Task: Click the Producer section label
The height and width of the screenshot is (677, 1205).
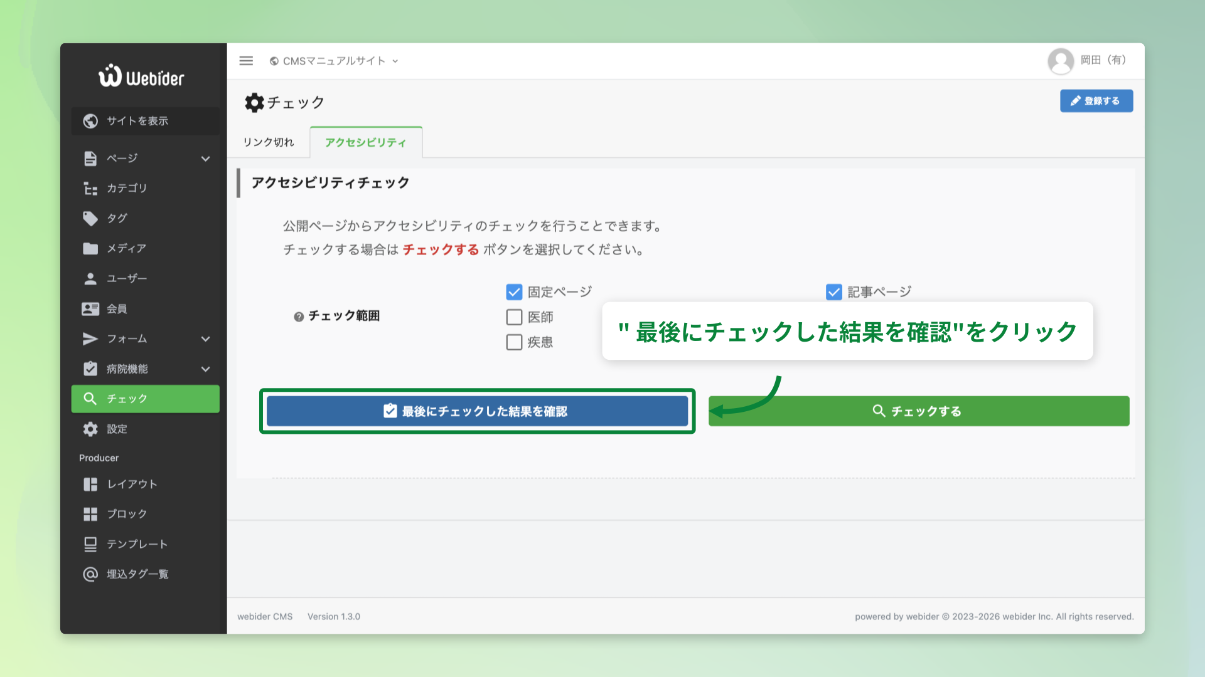Action: [x=99, y=458]
